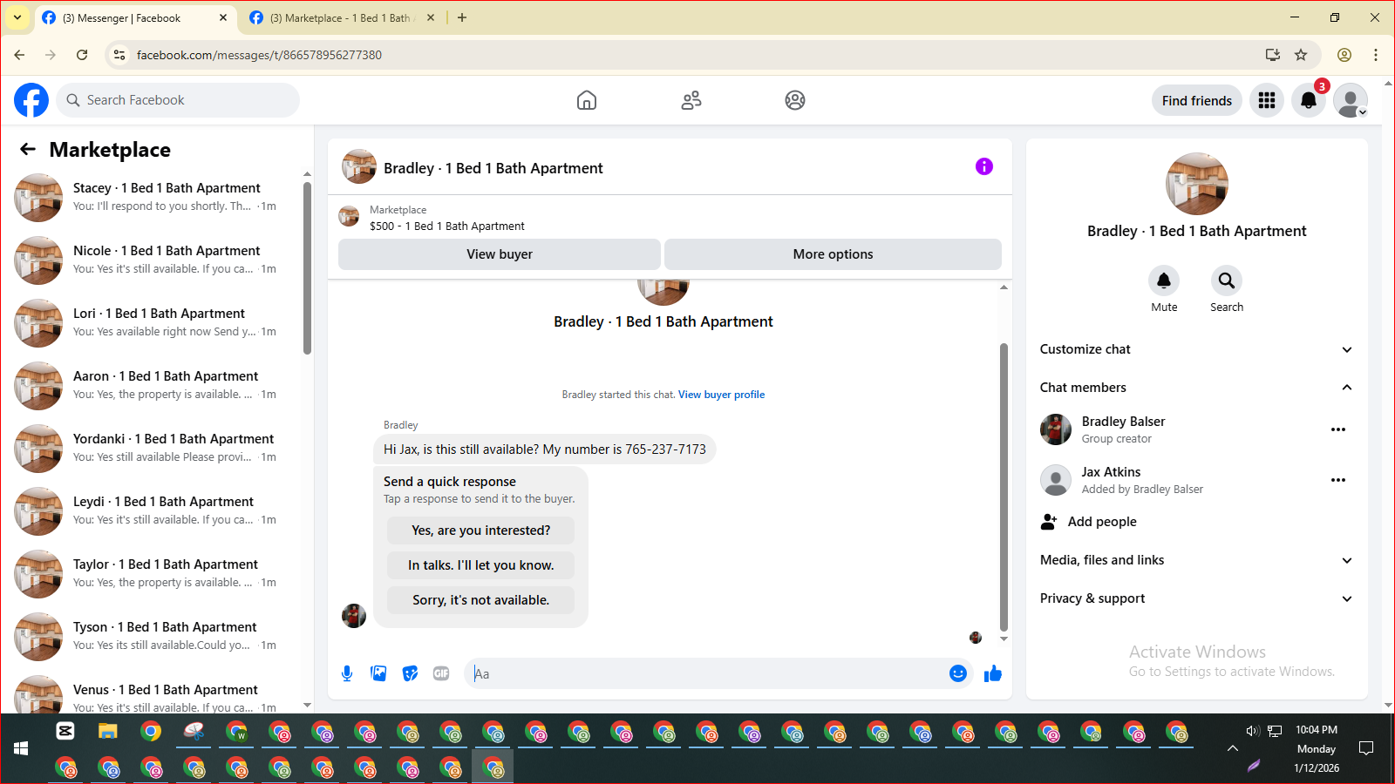The width and height of the screenshot is (1395, 784).
Task: Collapse the Chat members section
Action: 1196,388
